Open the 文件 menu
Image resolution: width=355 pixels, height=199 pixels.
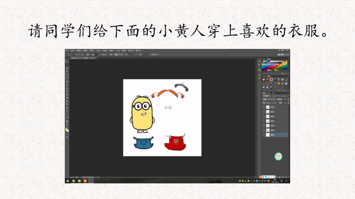pyautogui.click(x=73, y=51)
